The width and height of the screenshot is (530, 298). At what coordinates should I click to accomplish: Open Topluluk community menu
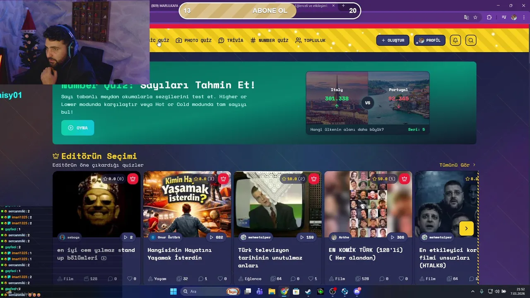(310, 40)
